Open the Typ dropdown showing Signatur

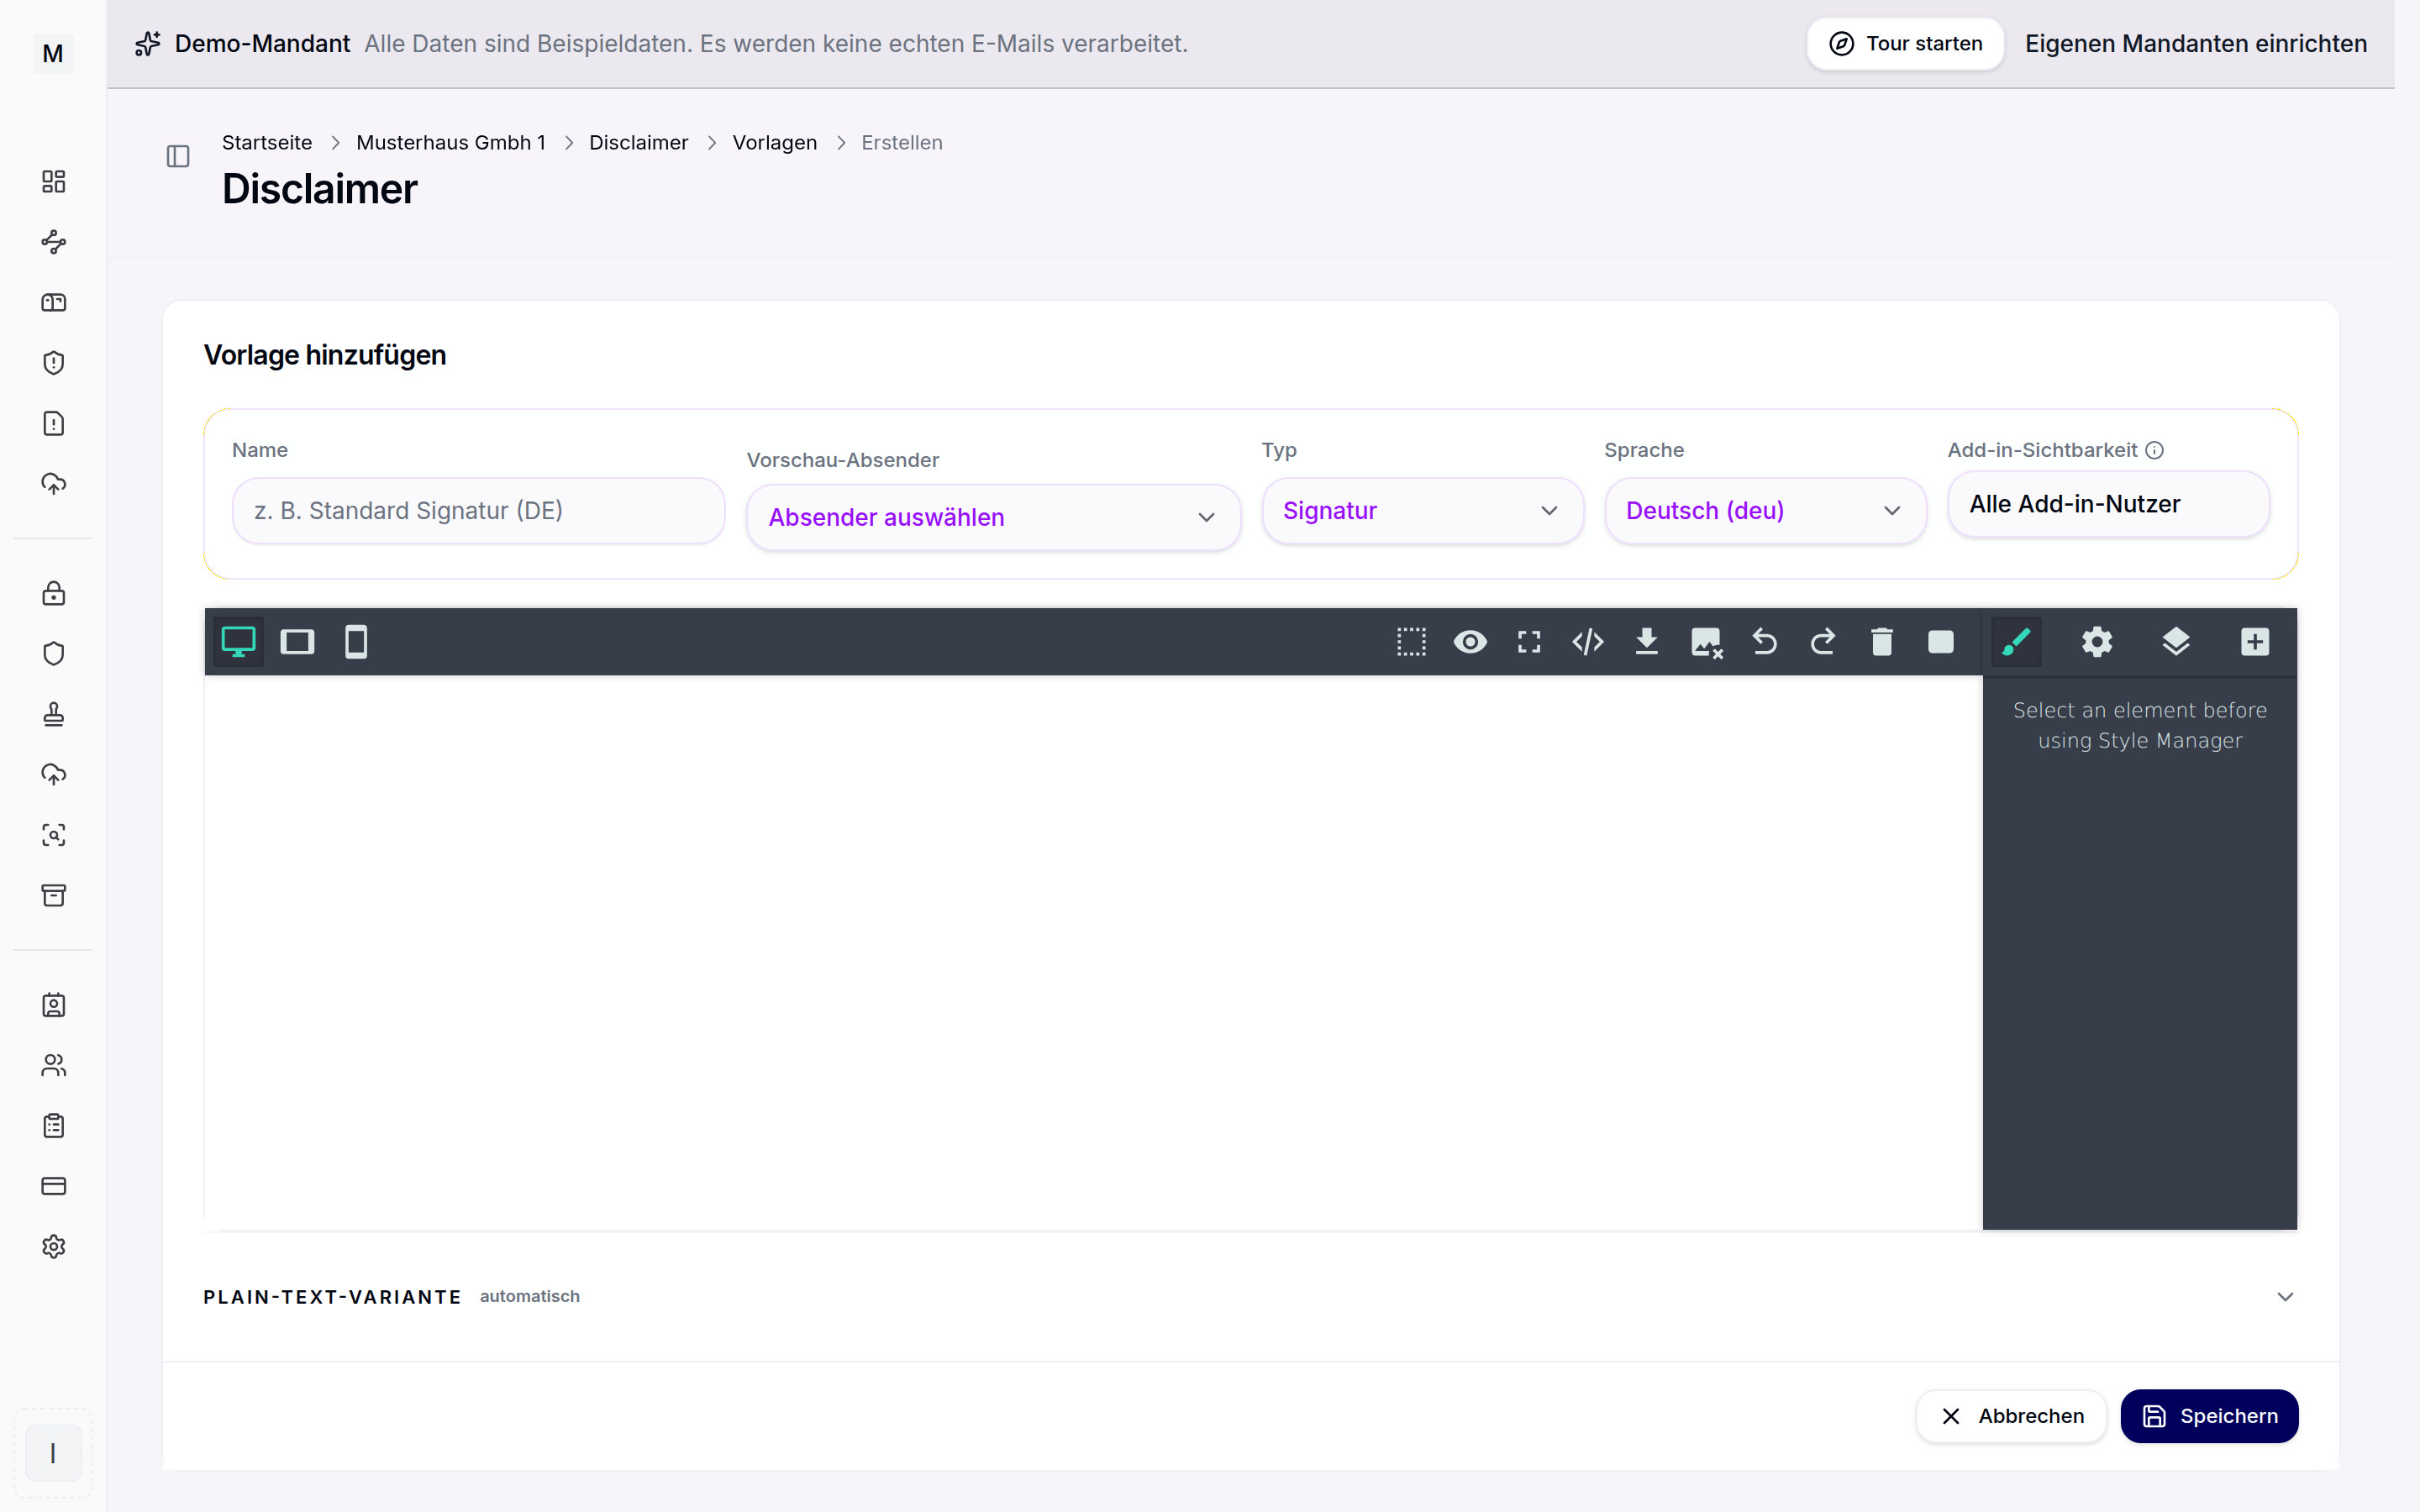pyautogui.click(x=1422, y=510)
